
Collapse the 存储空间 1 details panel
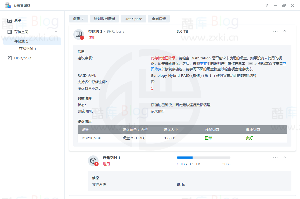point(285,158)
